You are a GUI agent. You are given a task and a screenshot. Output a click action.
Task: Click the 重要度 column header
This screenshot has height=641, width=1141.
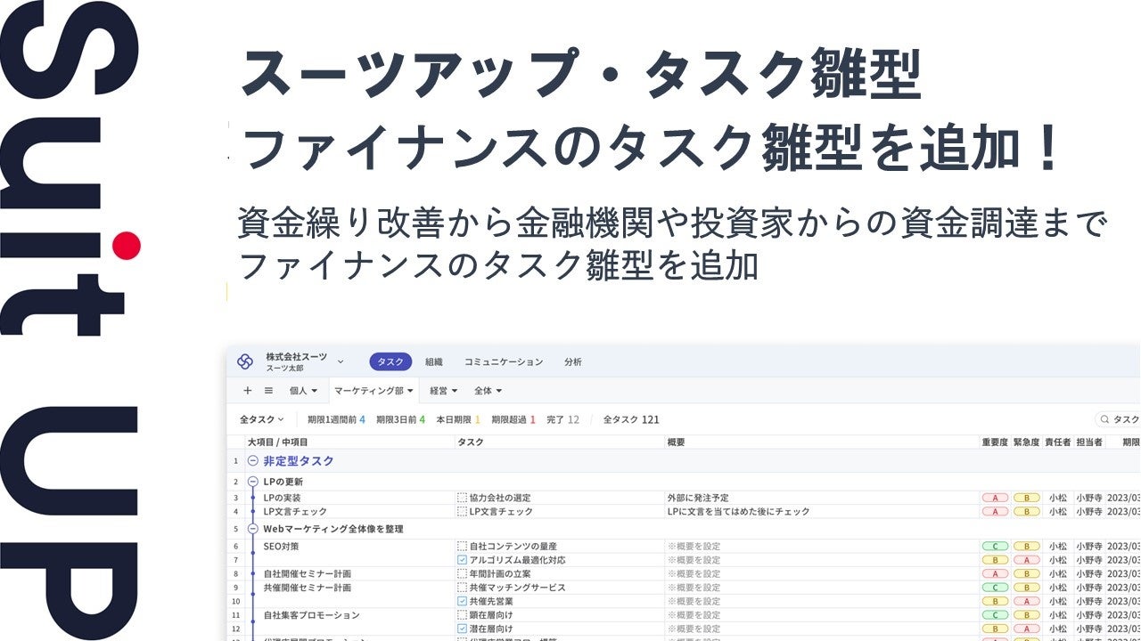995,442
